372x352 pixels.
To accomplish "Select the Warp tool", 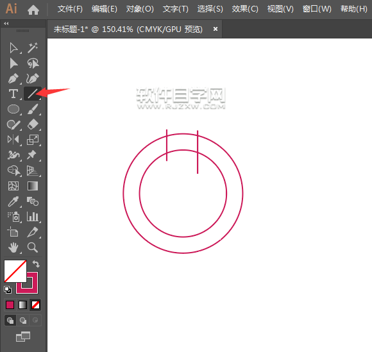I will click(x=13, y=155).
